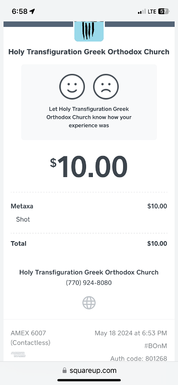178x385 pixels.
Task: Tap the 6:58 clock in status bar
Action: pyautogui.click(x=20, y=11)
